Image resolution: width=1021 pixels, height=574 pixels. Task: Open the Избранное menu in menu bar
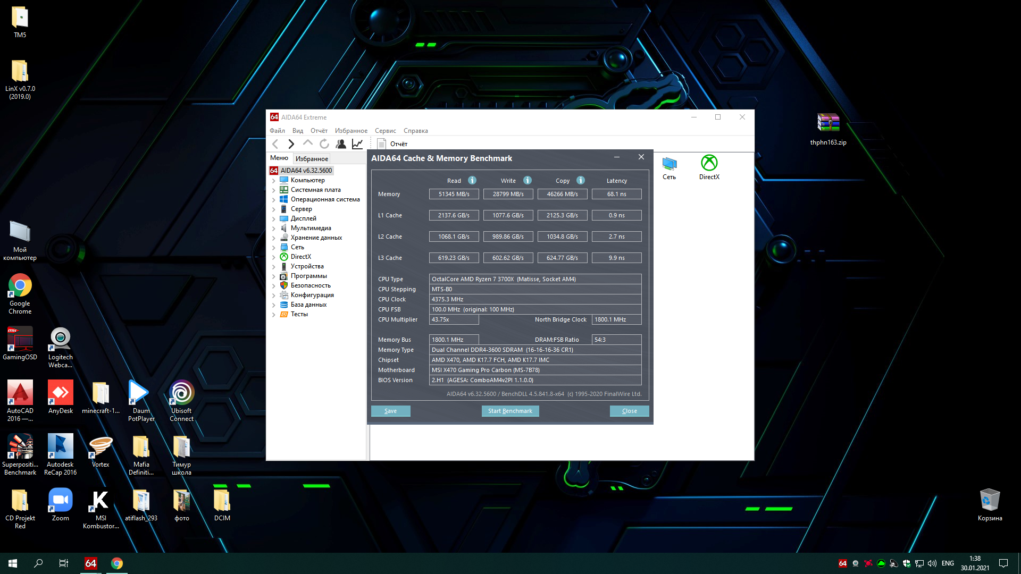351,131
